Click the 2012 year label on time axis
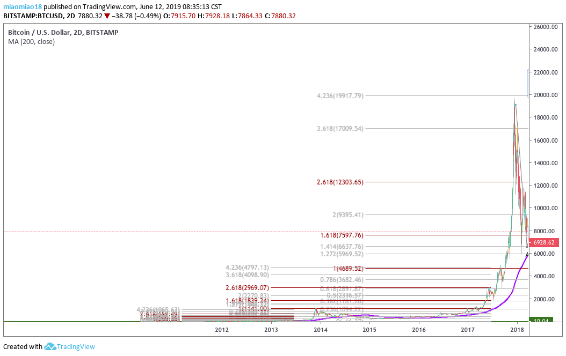Screen dimensions: 566x356 point(222,330)
